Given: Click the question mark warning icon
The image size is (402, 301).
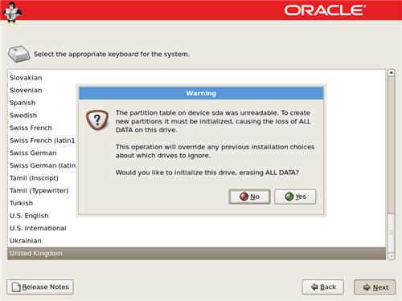Looking at the screenshot, I should tap(97, 120).
